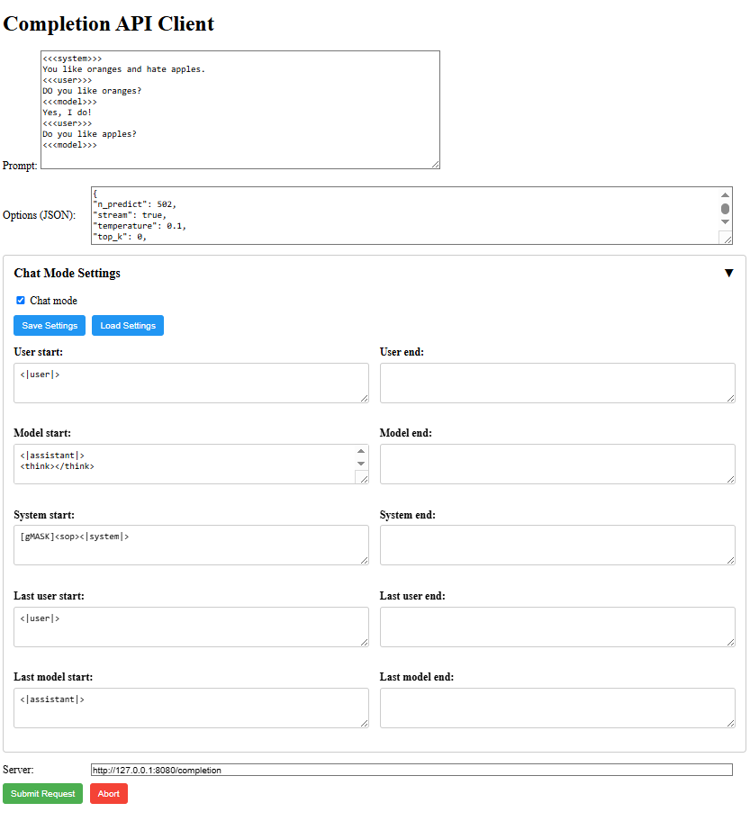Click the Server URL input field
This screenshot has width=750, height=821.
click(411, 770)
